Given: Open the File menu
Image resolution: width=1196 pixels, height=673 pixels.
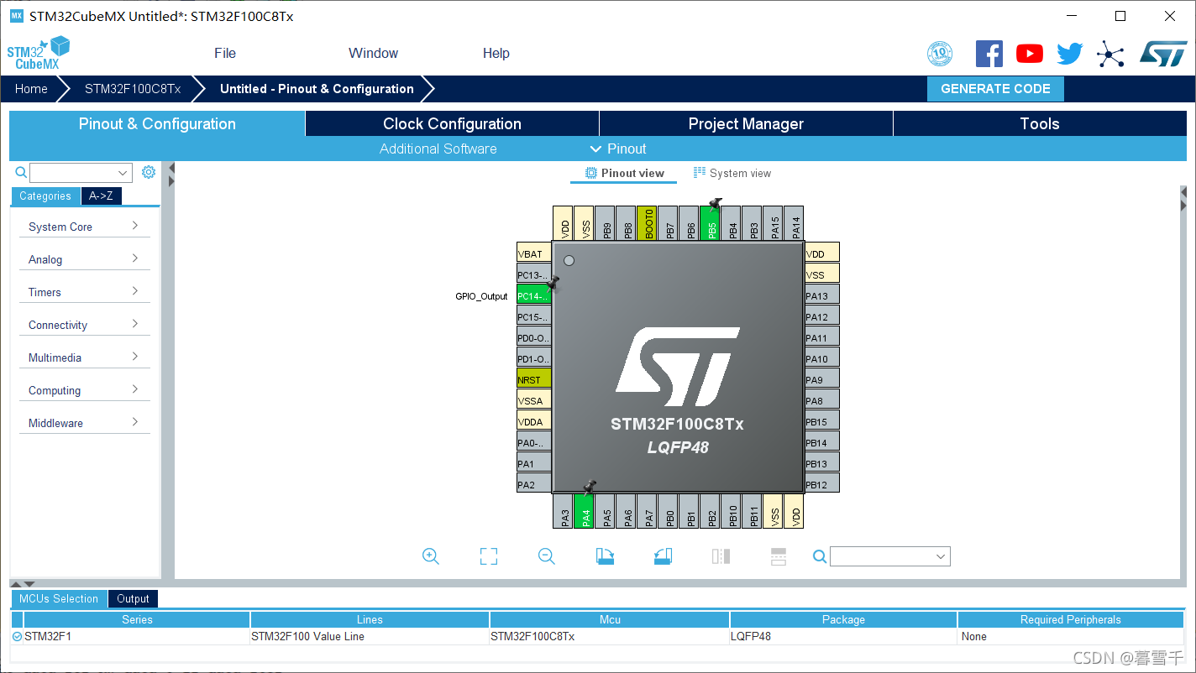Looking at the screenshot, I should (x=225, y=53).
